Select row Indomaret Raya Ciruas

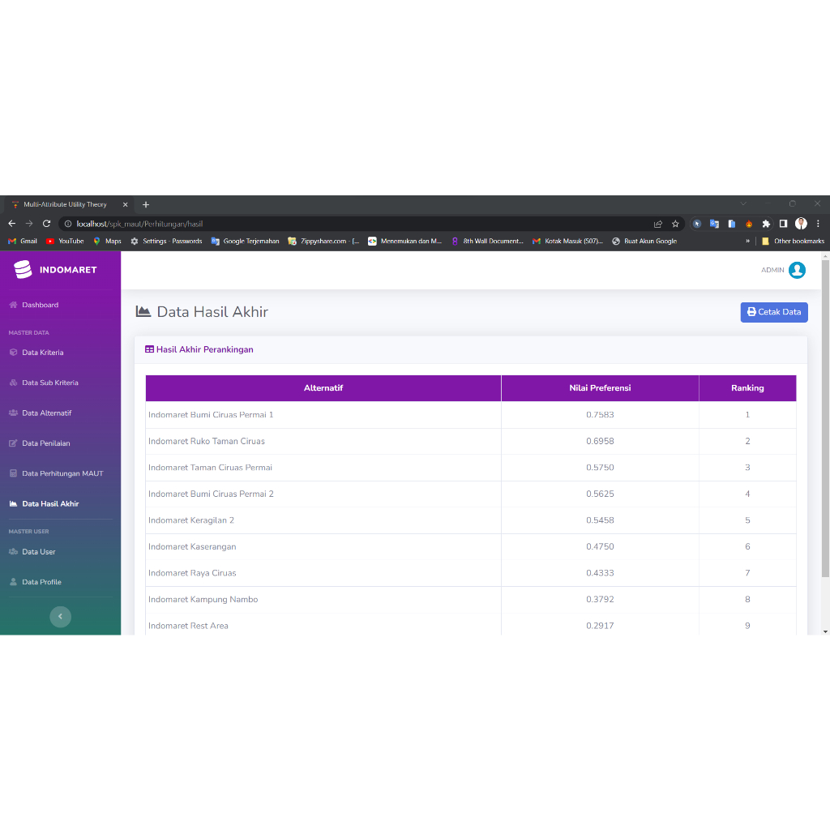pyautogui.click(x=471, y=573)
